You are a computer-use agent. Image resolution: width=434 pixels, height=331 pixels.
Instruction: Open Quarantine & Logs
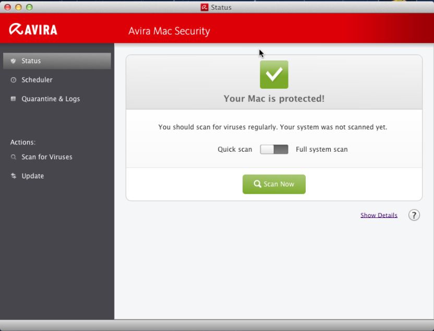click(57, 99)
